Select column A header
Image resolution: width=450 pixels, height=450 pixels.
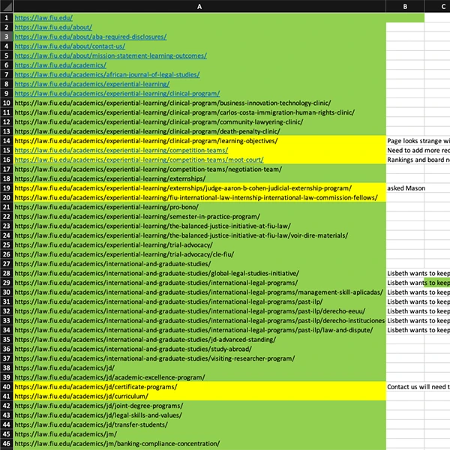(x=199, y=6)
